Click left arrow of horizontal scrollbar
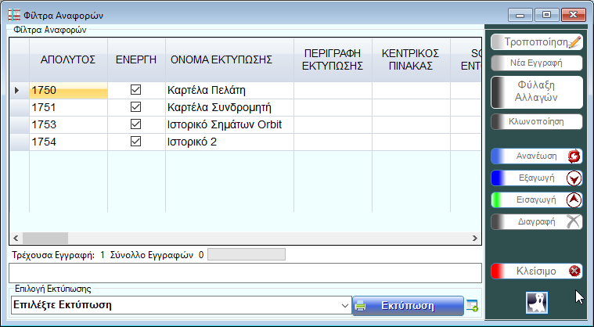 click(14, 238)
